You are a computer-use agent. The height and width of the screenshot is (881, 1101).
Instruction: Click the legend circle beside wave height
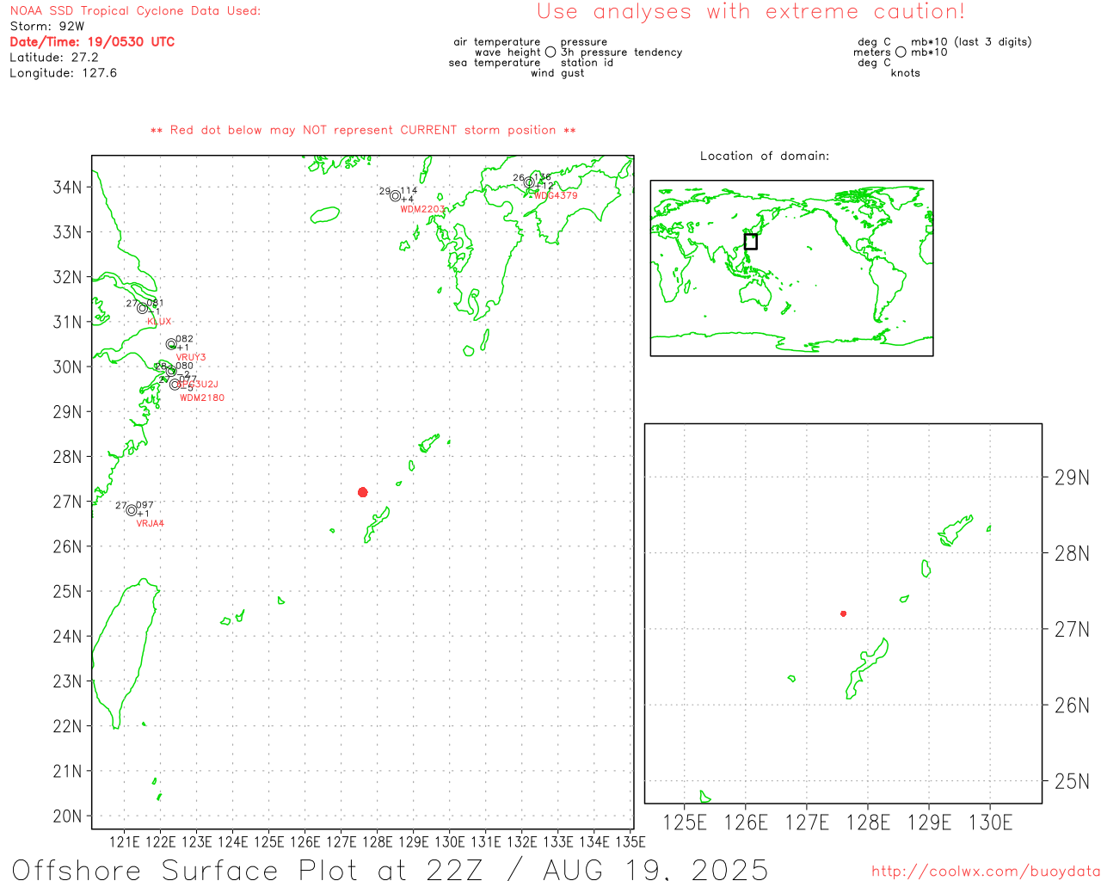[550, 52]
